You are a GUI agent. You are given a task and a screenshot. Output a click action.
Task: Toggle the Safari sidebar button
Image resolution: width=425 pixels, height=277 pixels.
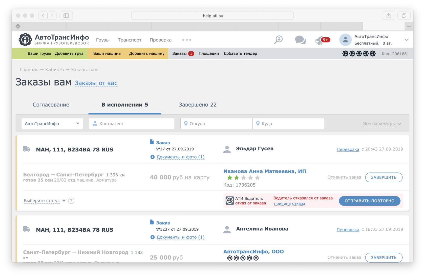[x=66, y=15]
